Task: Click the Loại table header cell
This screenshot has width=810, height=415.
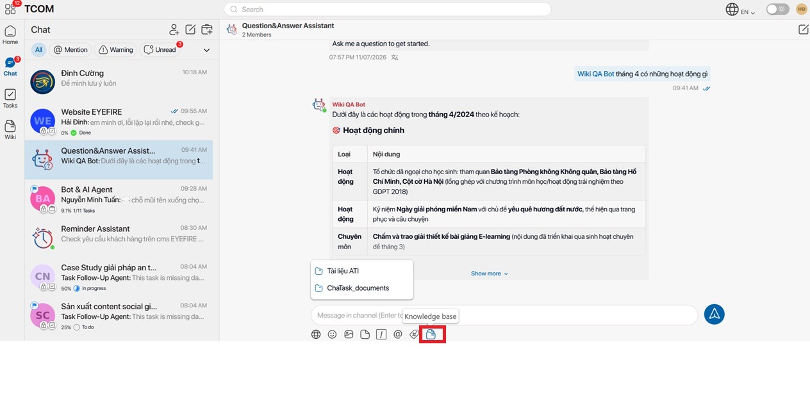Action: 350,154
